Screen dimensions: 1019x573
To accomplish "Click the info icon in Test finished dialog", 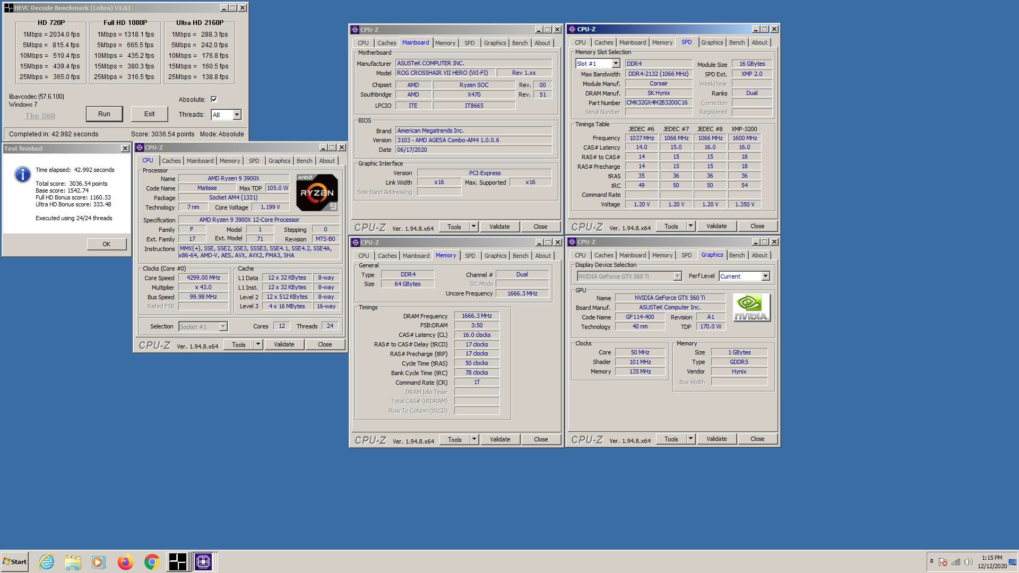I will pos(22,174).
